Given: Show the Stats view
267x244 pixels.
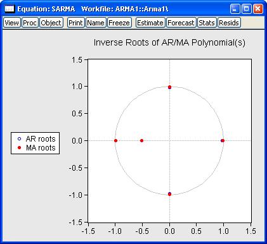Looking at the screenshot, I should click(x=207, y=23).
